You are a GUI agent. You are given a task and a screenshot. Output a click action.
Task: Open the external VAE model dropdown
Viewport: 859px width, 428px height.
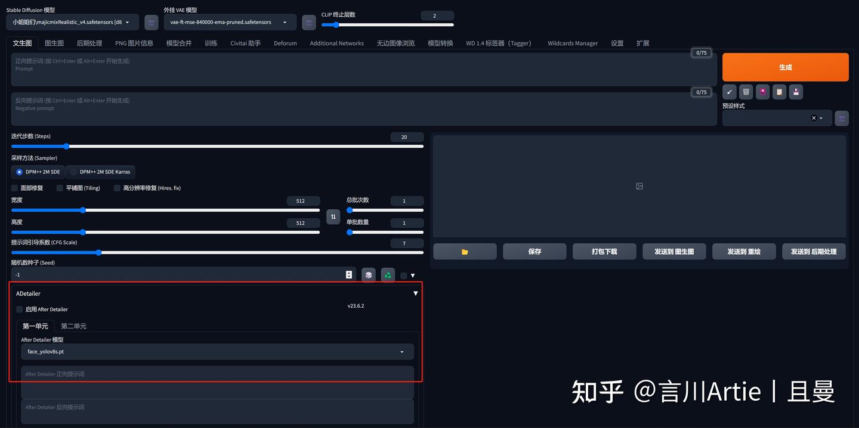point(230,22)
